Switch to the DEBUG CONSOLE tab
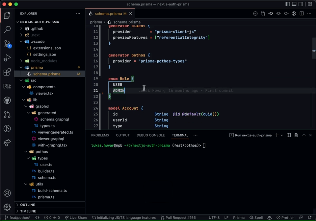The height and width of the screenshot is (221, 316). [150, 135]
